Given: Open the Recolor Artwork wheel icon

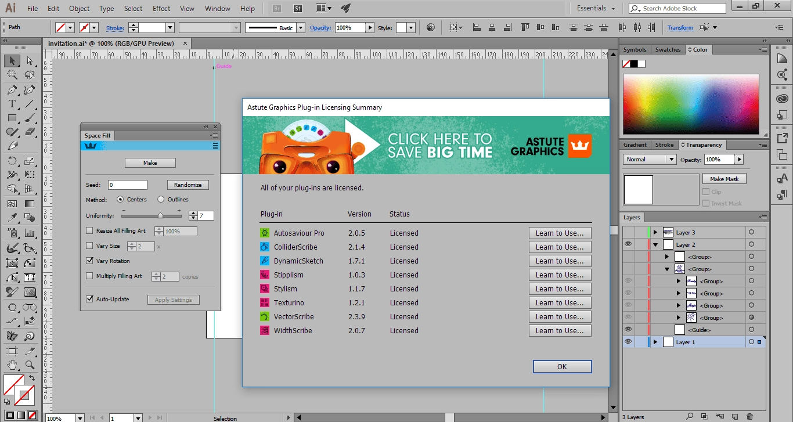Looking at the screenshot, I should tap(430, 27).
